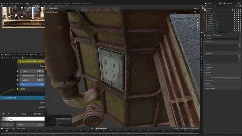
Task: Open the Modifiers wrench properties tab
Action: click(202, 59)
